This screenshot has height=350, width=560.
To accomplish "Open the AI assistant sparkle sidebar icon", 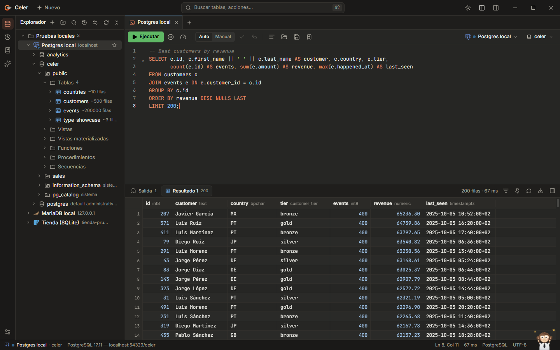I will coord(7,63).
